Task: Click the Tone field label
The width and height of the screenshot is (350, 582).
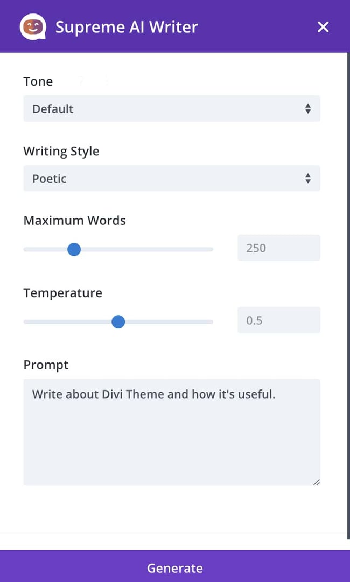Action: tap(38, 81)
